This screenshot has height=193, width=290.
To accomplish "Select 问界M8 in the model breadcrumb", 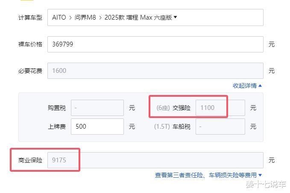I will [85, 17].
